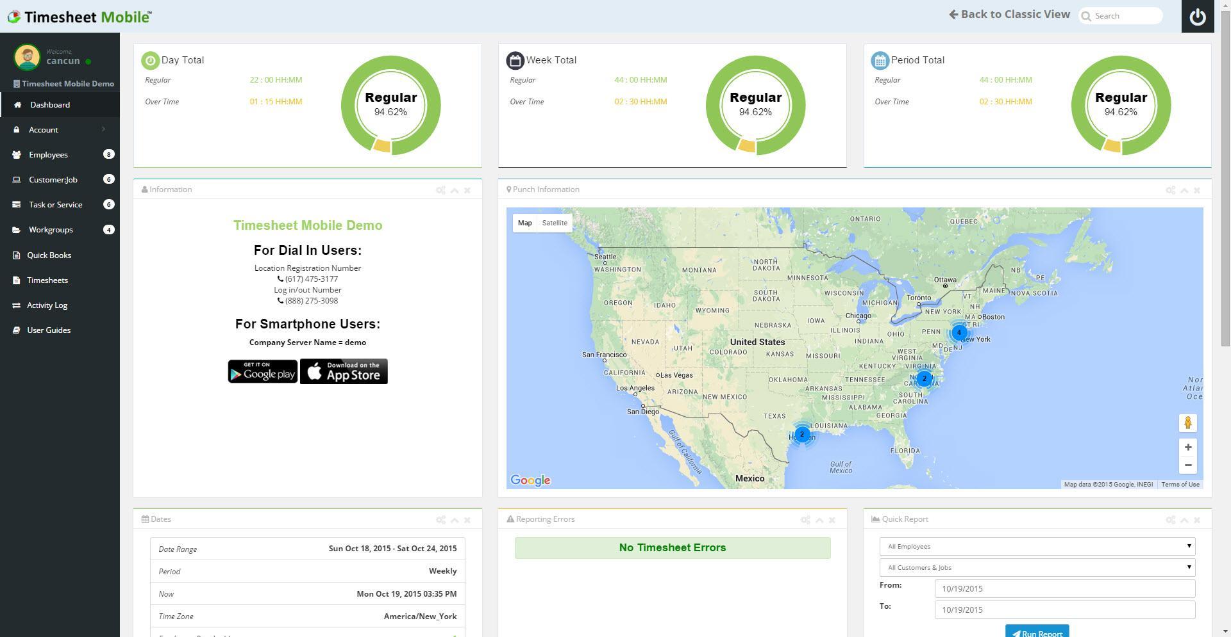Click the Street View pegman icon

click(1188, 423)
